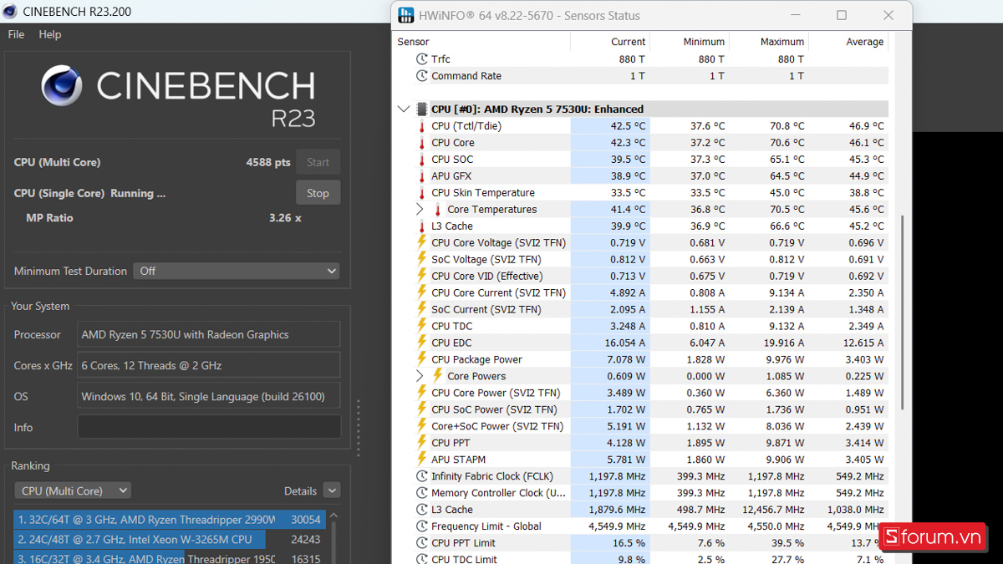Click the MP Ratio value '3.26 x'
1003x564 pixels.
[x=285, y=218]
